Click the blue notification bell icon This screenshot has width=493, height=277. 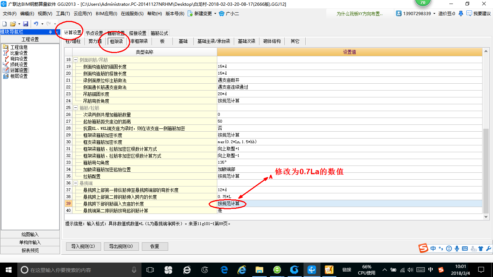(461, 14)
